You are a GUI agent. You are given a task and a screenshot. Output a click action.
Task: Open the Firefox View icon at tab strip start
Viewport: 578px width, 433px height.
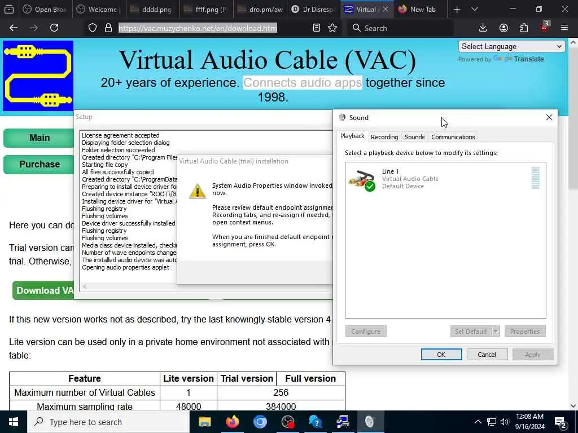pyautogui.click(x=9, y=10)
